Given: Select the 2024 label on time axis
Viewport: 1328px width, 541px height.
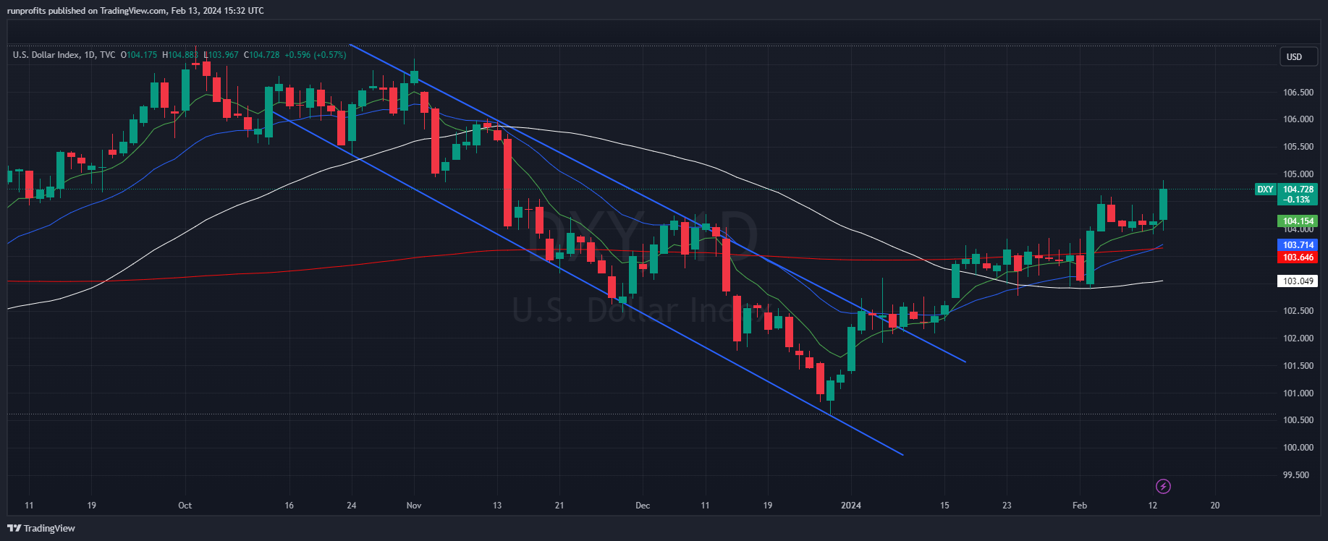Looking at the screenshot, I should pyautogui.click(x=851, y=506).
